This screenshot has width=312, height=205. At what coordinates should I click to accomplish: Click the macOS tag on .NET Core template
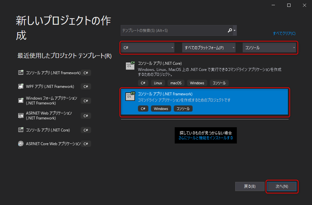pos(176,83)
